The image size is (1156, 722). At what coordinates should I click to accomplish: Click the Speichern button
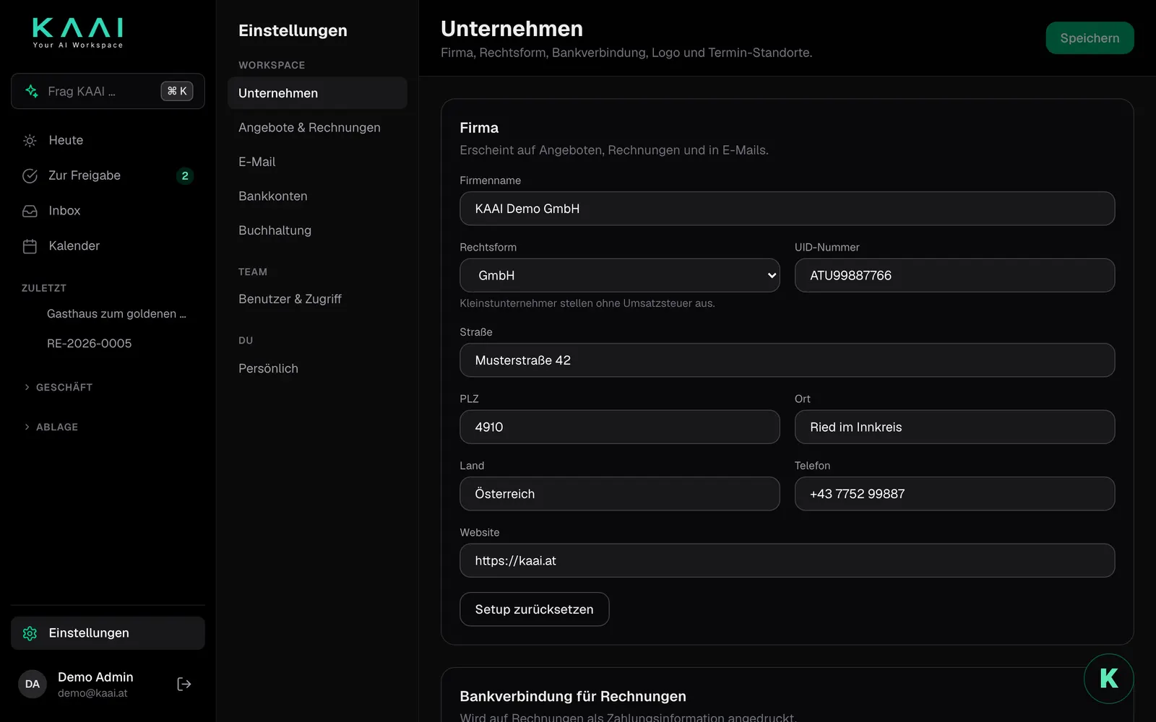tap(1090, 38)
